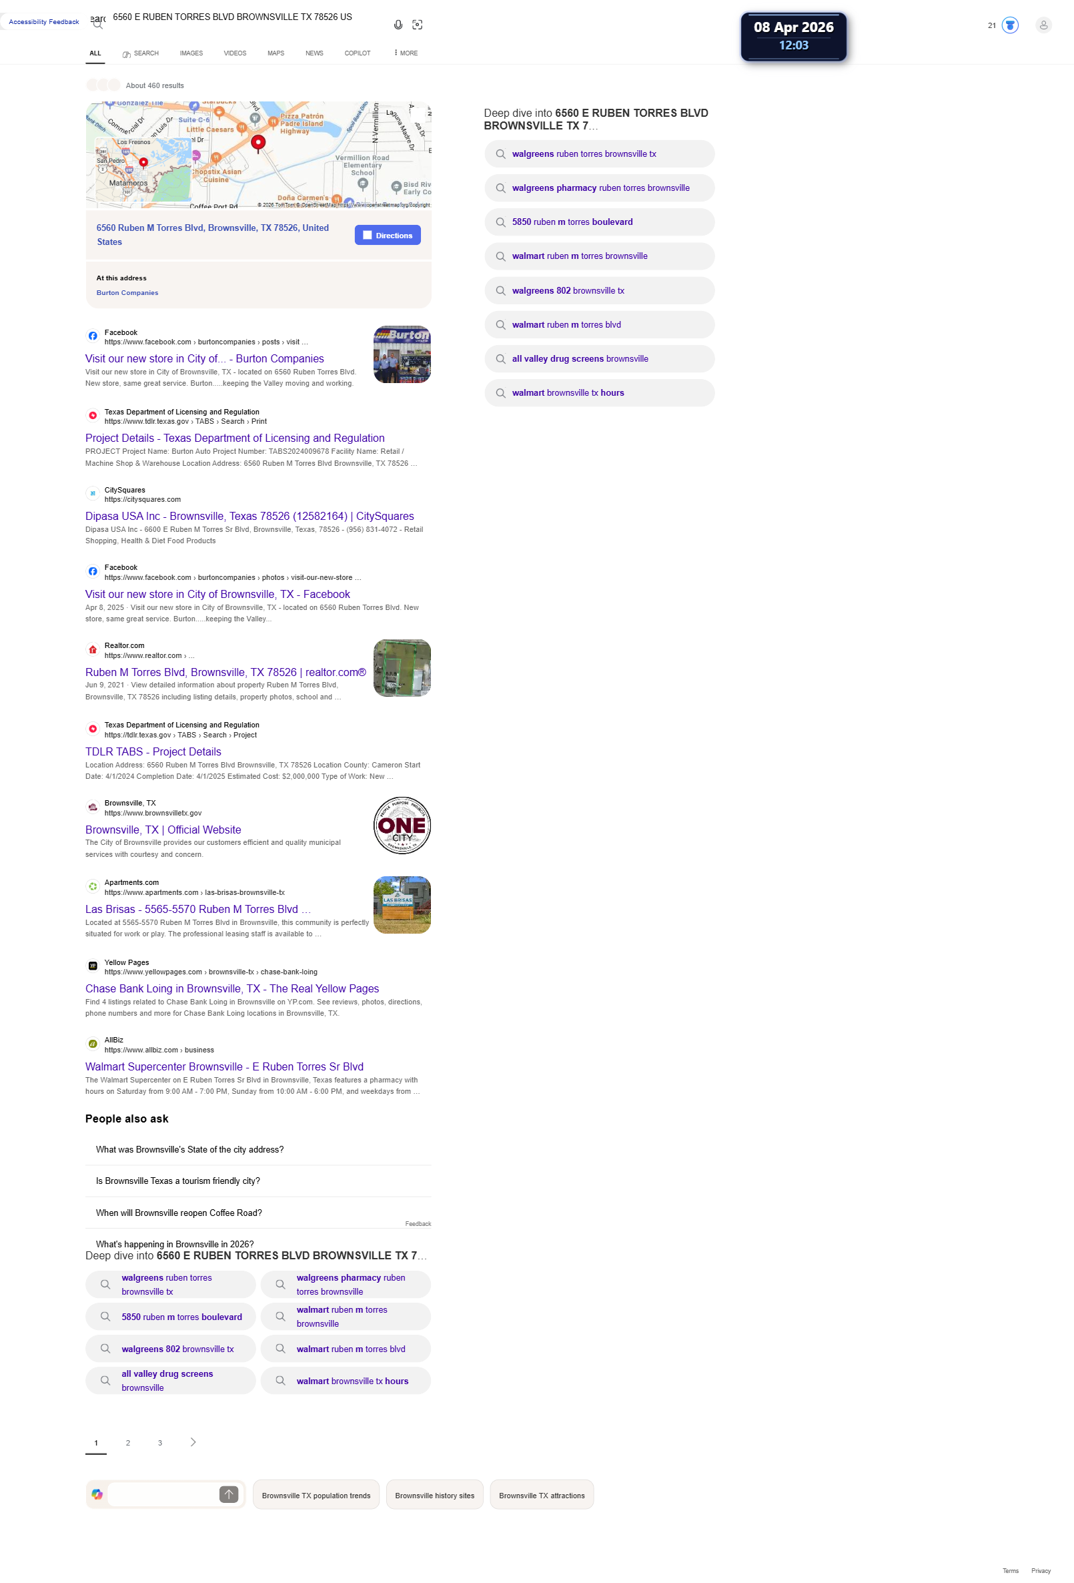Switch to the Videos tab

(x=235, y=53)
